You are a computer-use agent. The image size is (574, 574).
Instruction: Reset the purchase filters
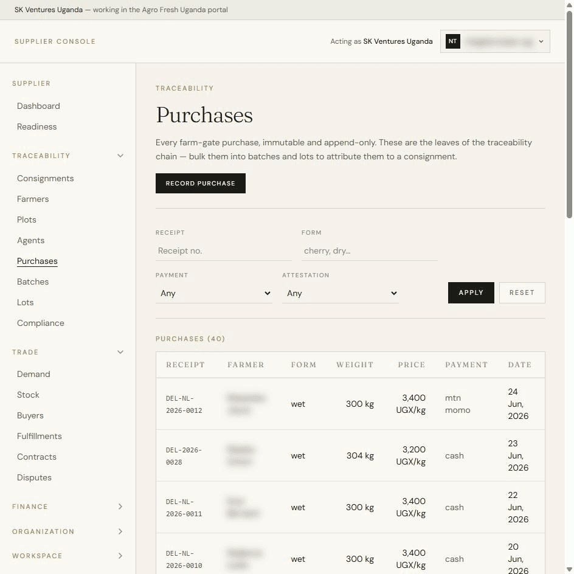522,293
